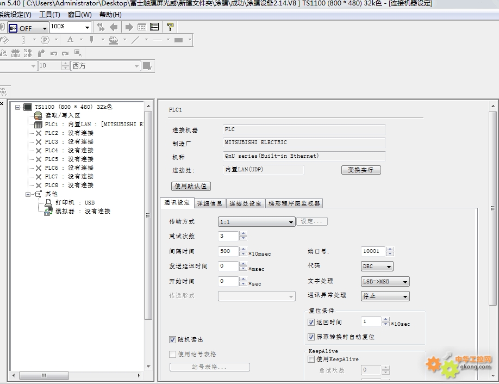The height and width of the screenshot is (384, 499).
Task: Open the 工具(T) menu
Action: click(x=49, y=14)
